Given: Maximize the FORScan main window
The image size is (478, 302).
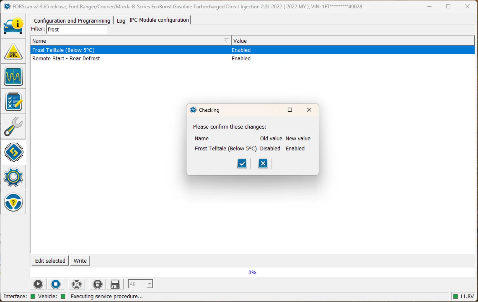Looking at the screenshot, I should click(448, 6).
